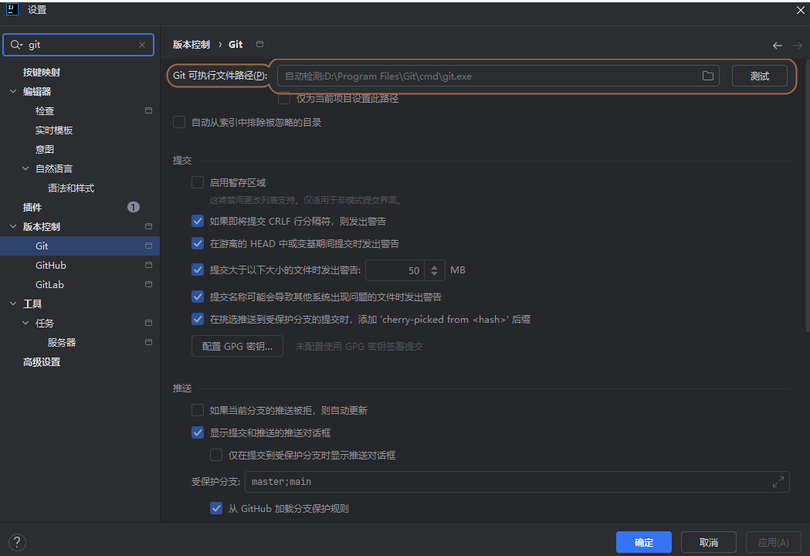Screen dimensions: 810x556
Task: Increase file size limit with up arrow
Action: click(x=435, y=266)
